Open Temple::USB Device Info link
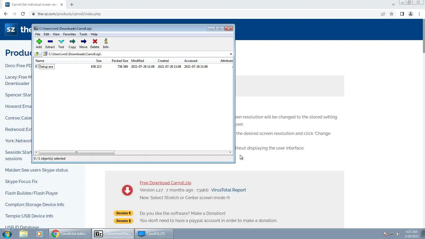 29,216
